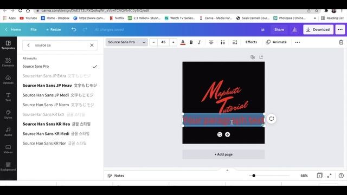Open the Resize menu
Screen dimensions: 347x195
coord(53,29)
